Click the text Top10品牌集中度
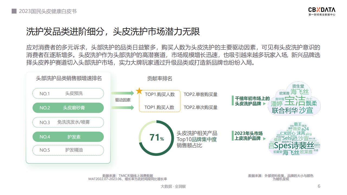The height and width of the screenshot is (195, 347). tap(197, 139)
